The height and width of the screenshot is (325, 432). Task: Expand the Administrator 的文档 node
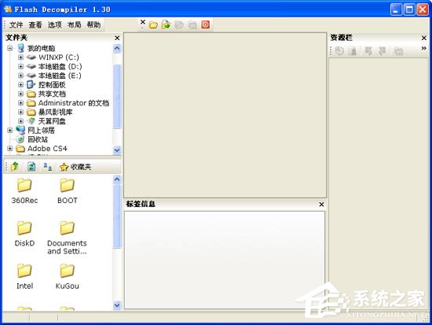(20, 103)
